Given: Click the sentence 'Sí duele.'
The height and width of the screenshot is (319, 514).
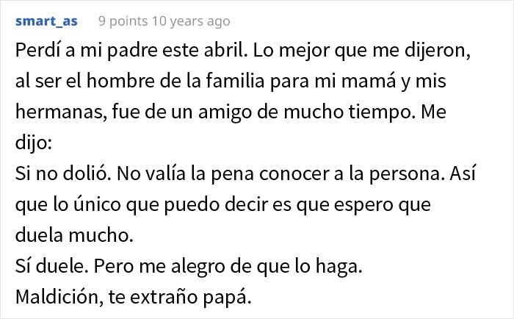Looking at the screenshot, I should coord(52,266).
